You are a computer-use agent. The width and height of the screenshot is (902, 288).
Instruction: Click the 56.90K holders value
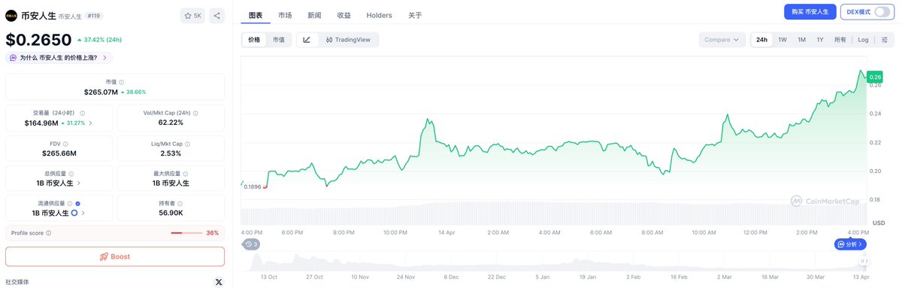click(171, 213)
